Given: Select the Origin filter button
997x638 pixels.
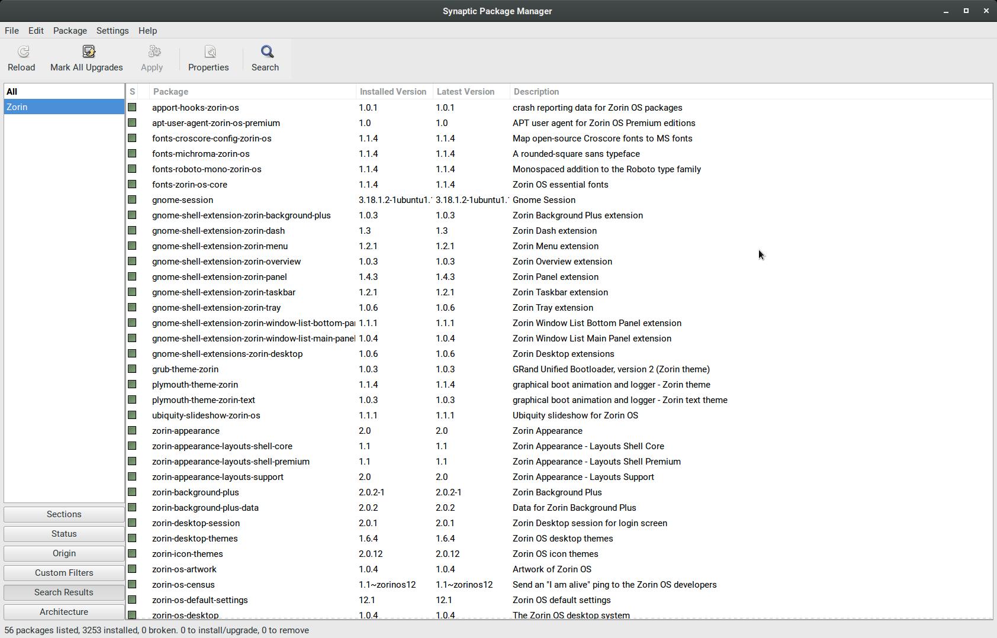Looking at the screenshot, I should [64, 553].
